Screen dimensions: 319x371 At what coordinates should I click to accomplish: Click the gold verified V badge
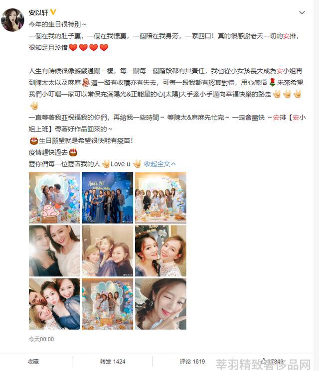53,12
